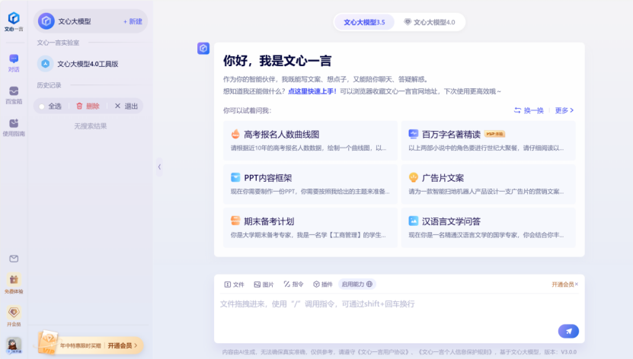Image resolution: width=633 pixels, height=359 pixels.
Task: Open the 使用指南 user guide
Action: (14, 128)
